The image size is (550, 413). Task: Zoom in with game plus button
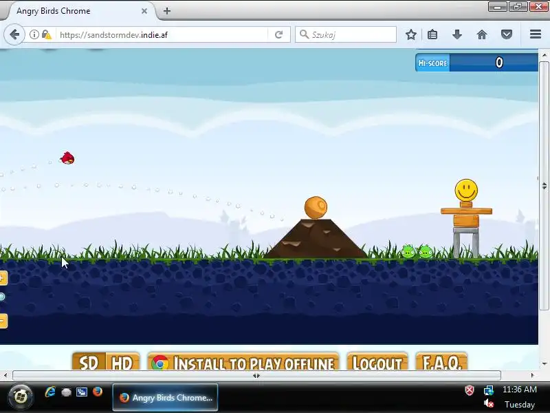point(3,278)
